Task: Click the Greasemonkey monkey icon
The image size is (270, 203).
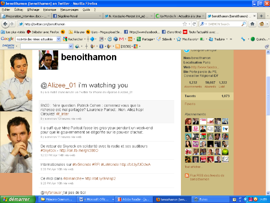Action: coord(262,24)
